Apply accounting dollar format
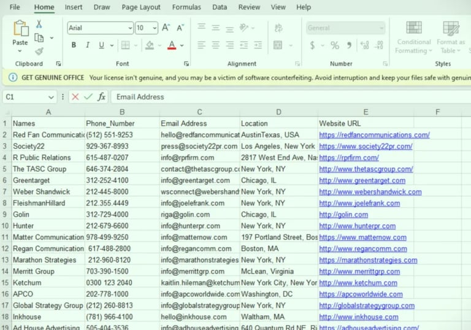Screen dimensions: 471x330 [312, 45]
